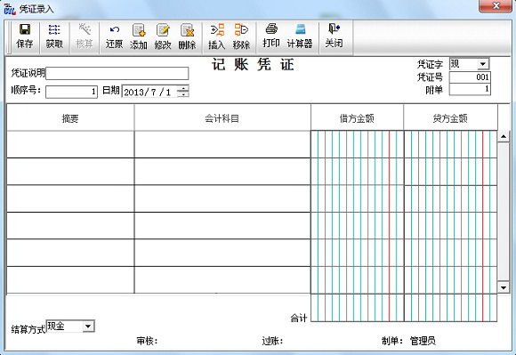Click the first row 借方金额 cell
Image resolution: width=516 pixels, height=355 pixels.
tap(357, 144)
